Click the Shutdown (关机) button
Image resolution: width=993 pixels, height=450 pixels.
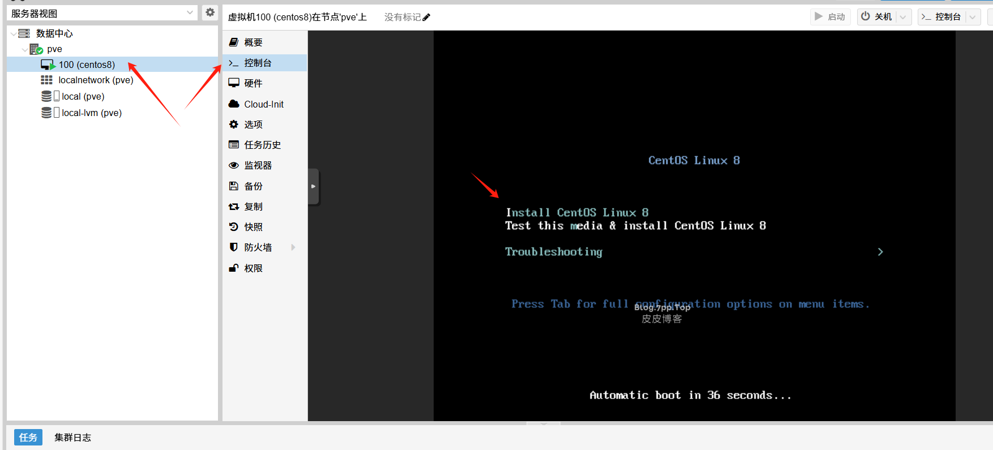pos(876,17)
